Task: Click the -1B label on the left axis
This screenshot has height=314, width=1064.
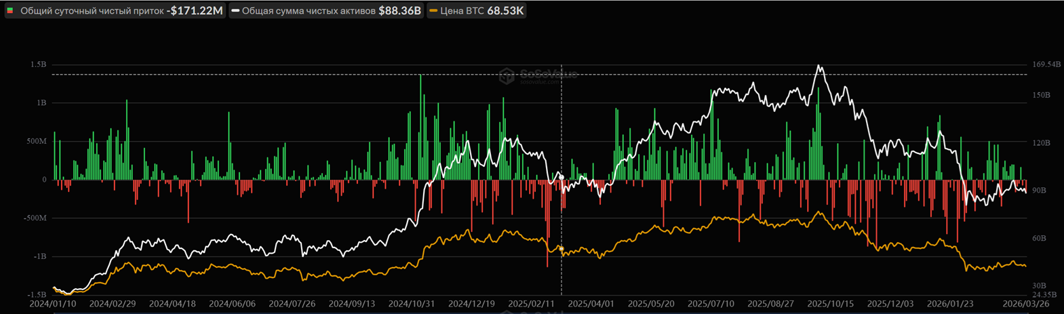Action: (40, 256)
